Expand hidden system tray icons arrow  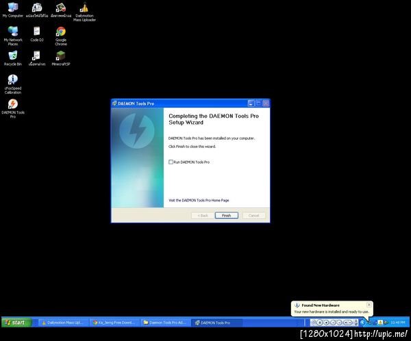(362, 323)
